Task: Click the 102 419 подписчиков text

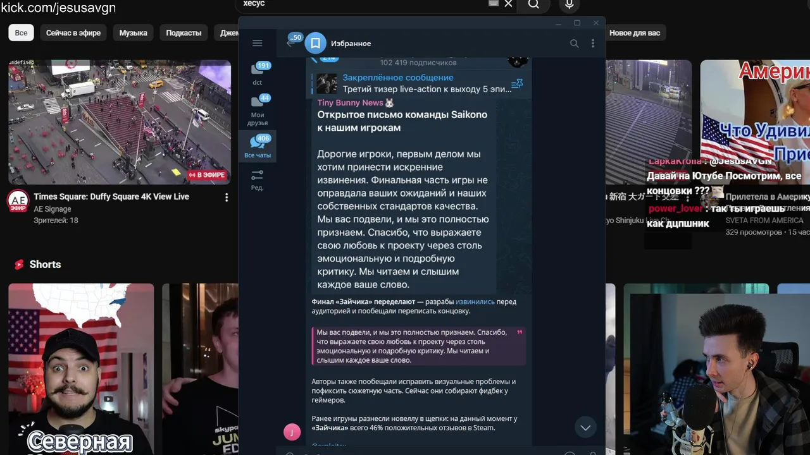Action: (x=418, y=63)
